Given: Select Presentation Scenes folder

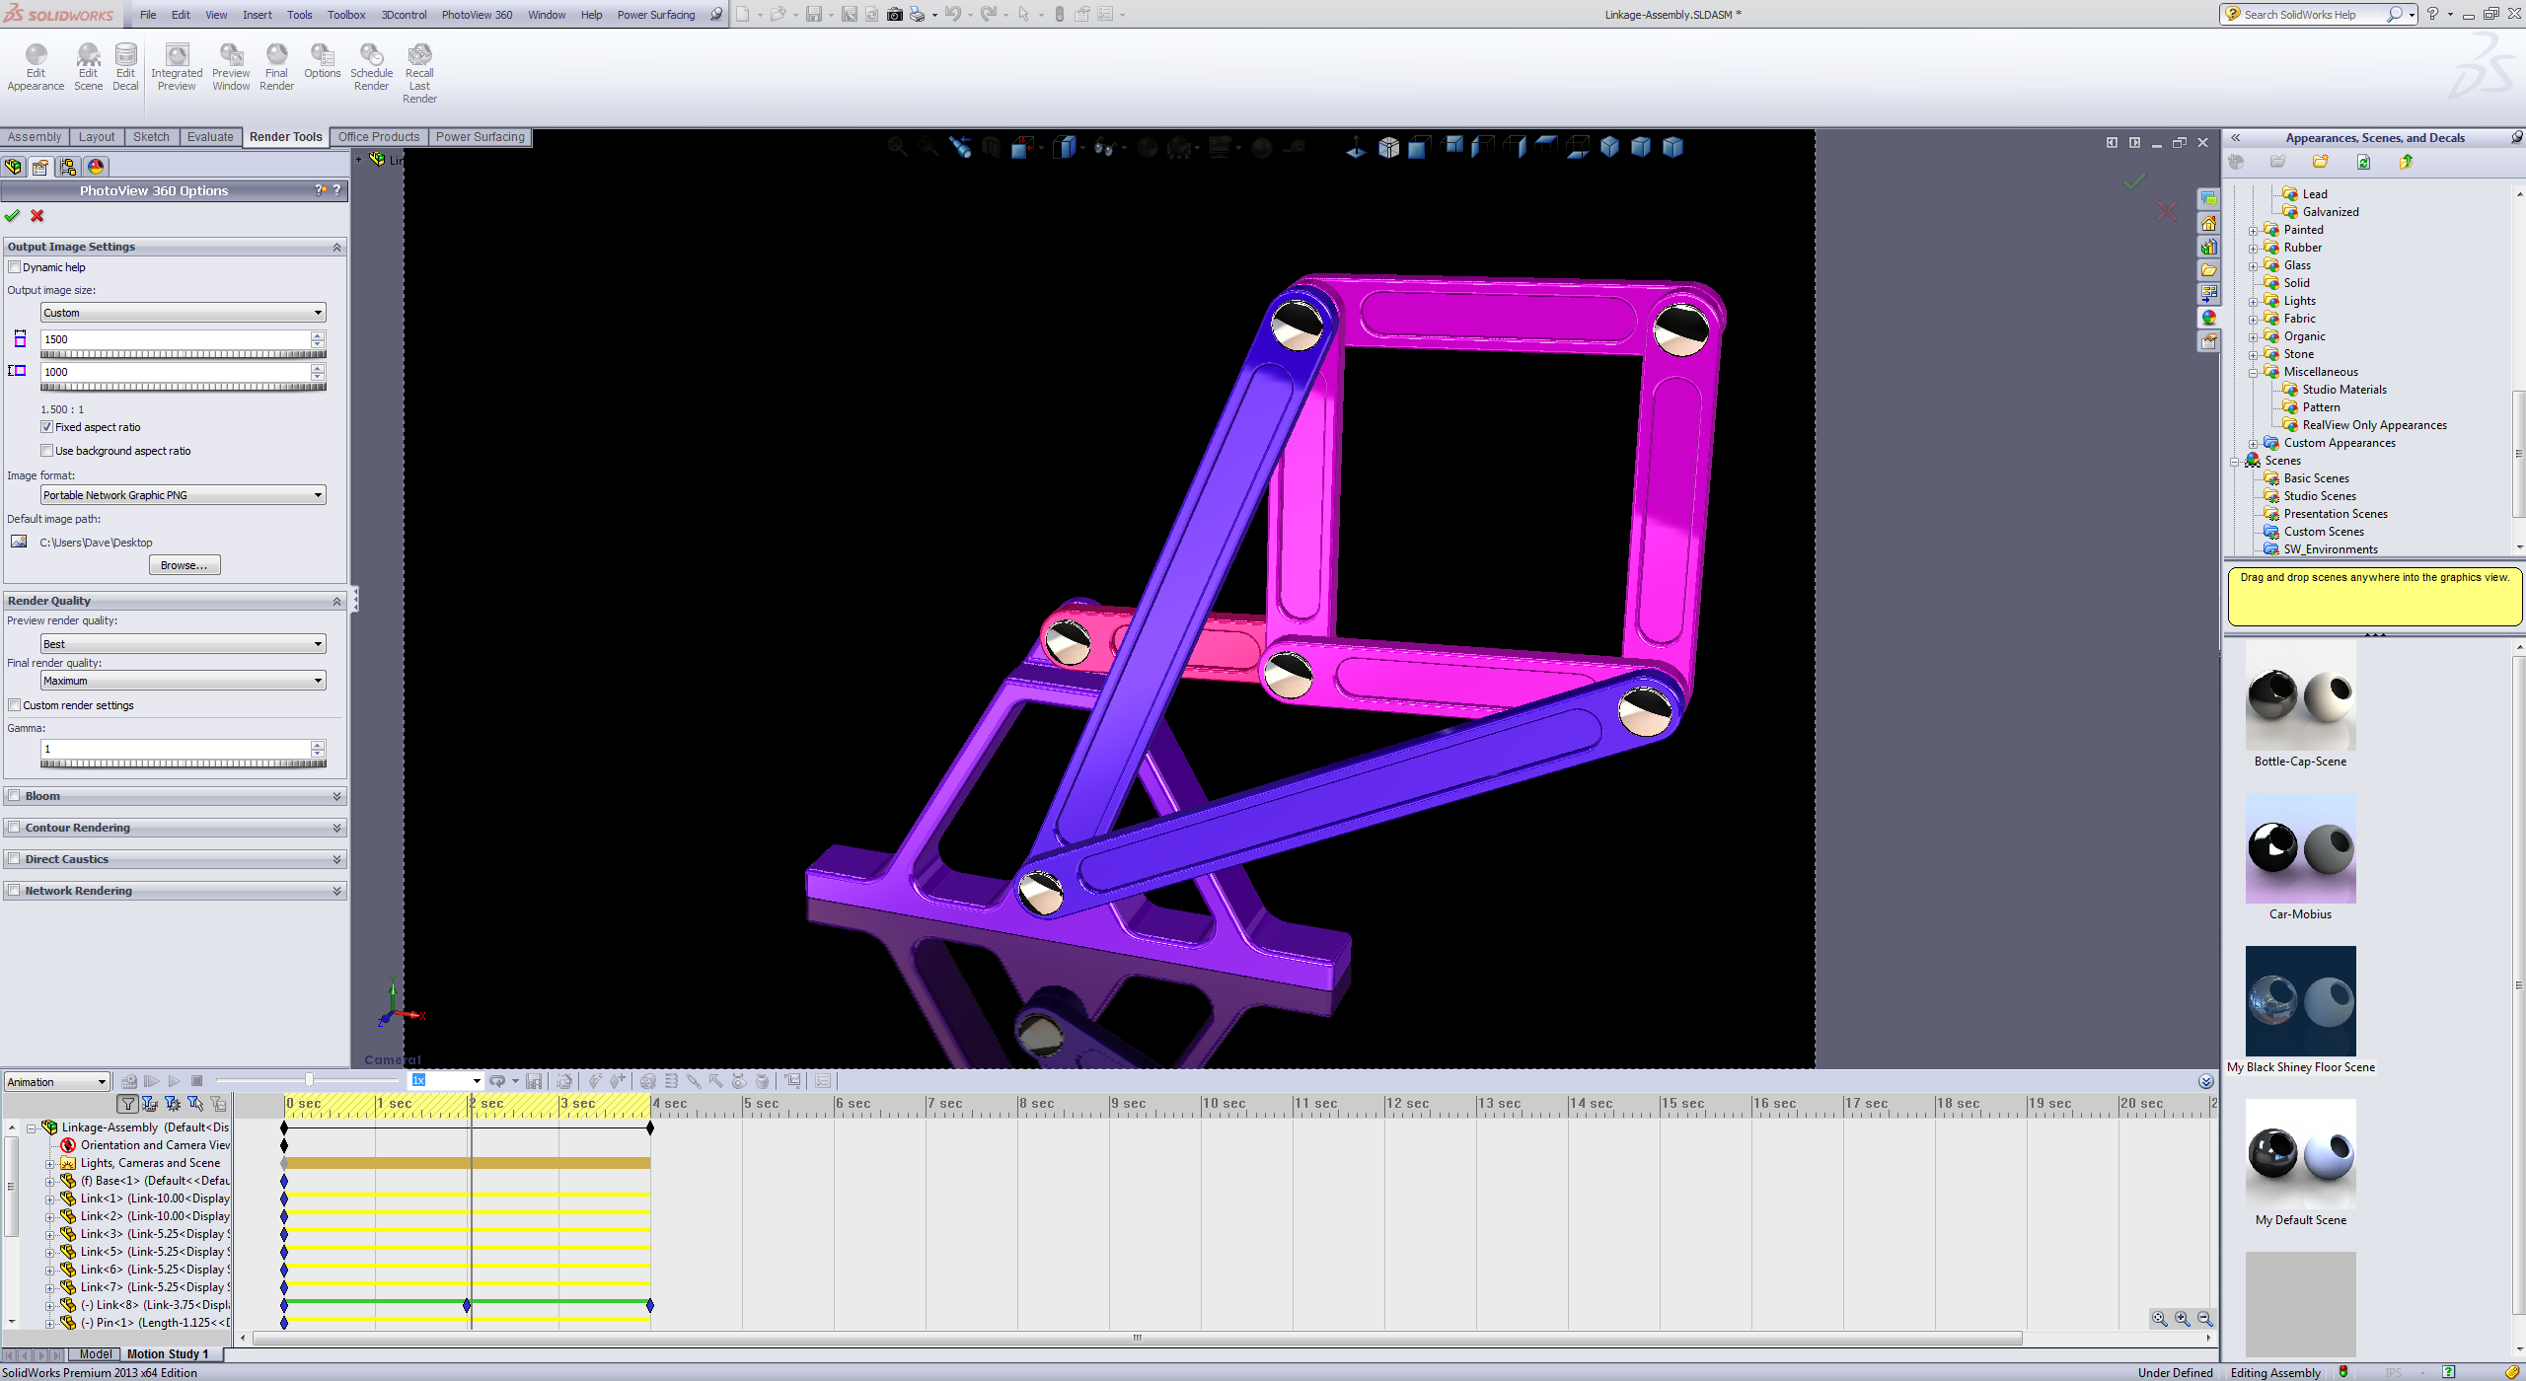Looking at the screenshot, I should [2335, 514].
